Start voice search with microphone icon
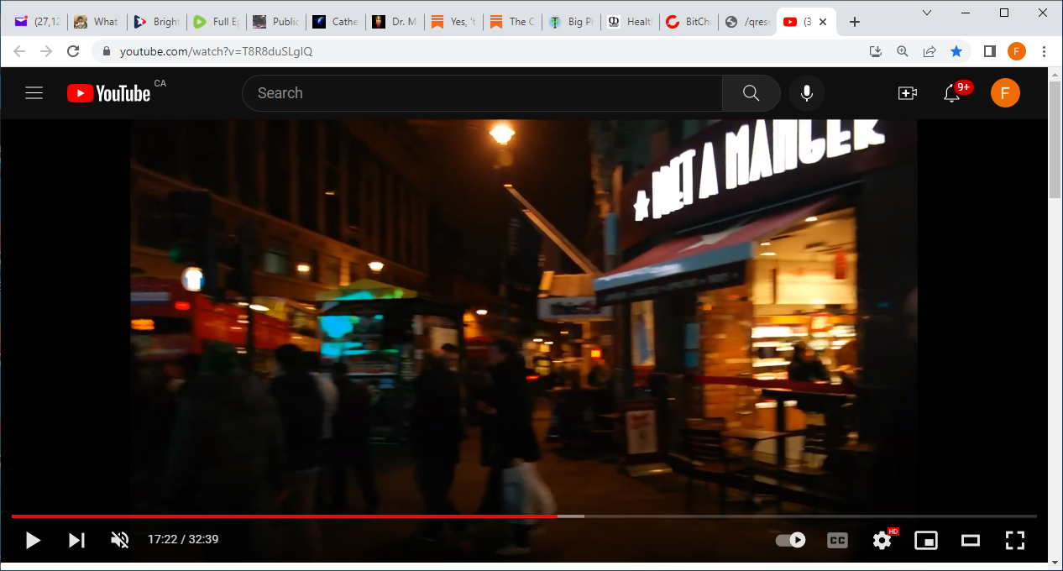The width and height of the screenshot is (1063, 571). coord(807,93)
